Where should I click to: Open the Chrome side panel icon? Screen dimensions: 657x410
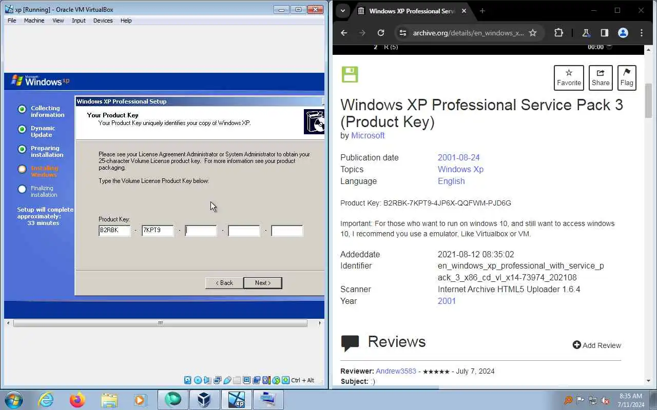coord(604,33)
